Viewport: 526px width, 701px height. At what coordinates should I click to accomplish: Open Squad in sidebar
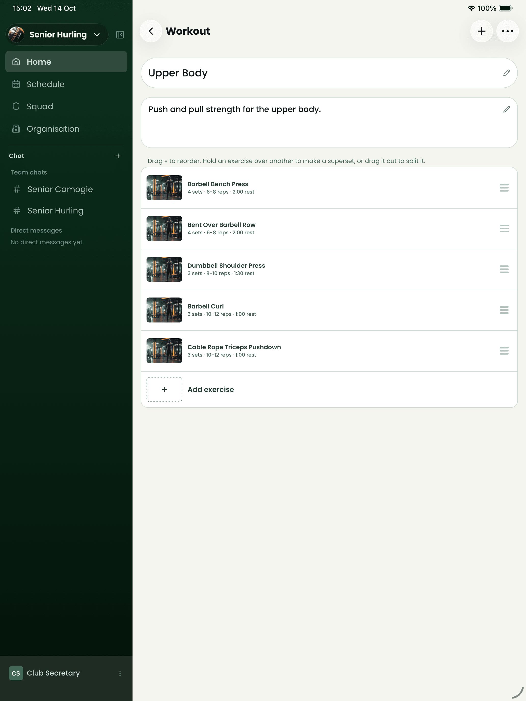pyautogui.click(x=66, y=106)
